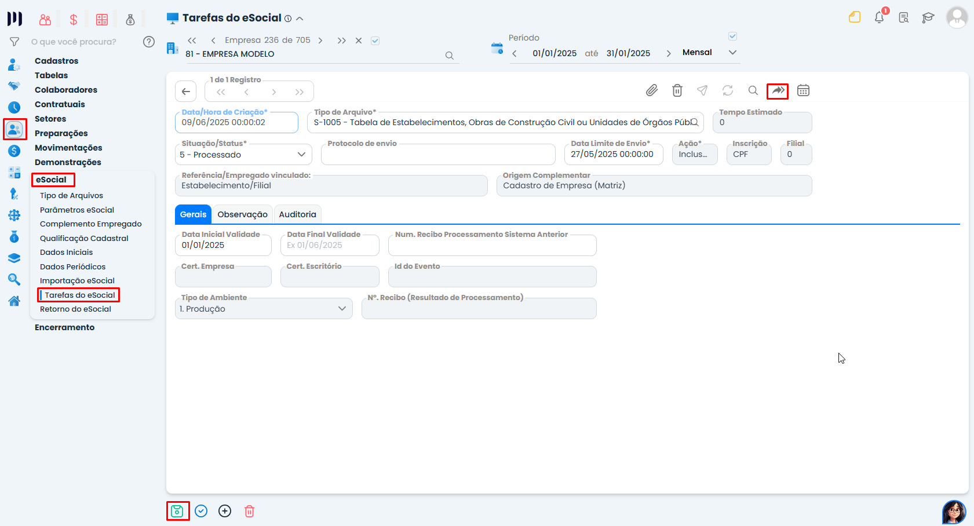Screen dimensions: 974x526
Task: Open the search magnifier in the record toolbar
Action: pos(753,90)
